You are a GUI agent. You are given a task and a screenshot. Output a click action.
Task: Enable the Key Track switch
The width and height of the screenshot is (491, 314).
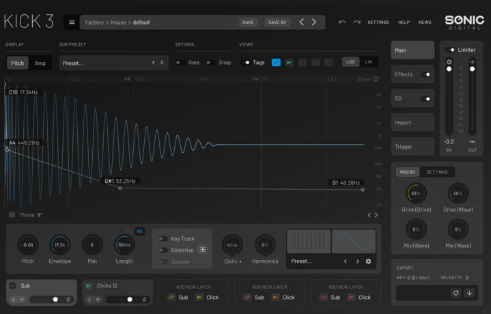163,238
